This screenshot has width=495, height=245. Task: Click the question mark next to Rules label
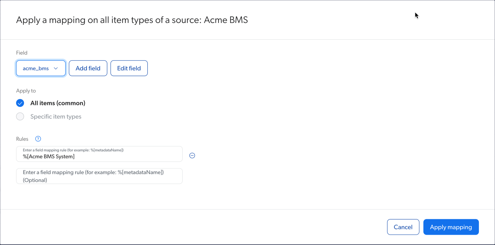tap(38, 139)
